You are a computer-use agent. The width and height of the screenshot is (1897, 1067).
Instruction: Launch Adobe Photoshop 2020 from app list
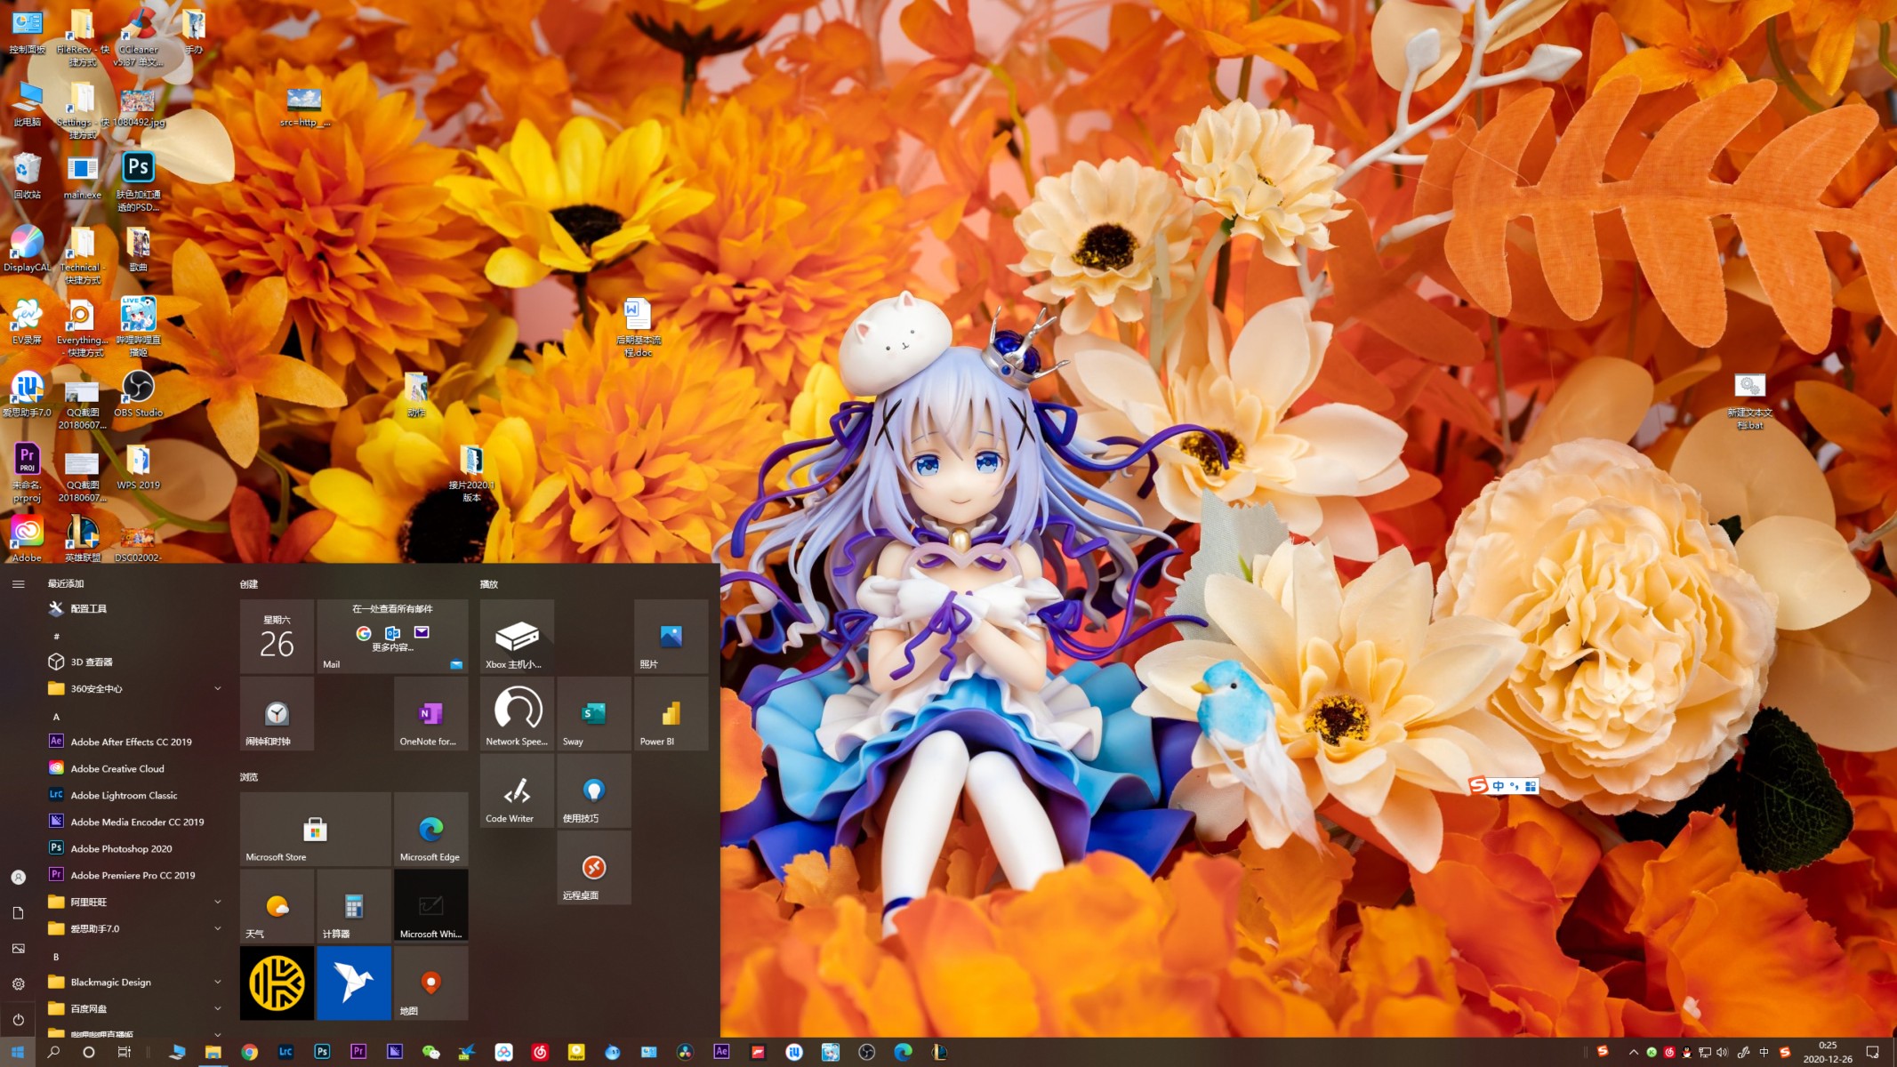click(134, 848)
